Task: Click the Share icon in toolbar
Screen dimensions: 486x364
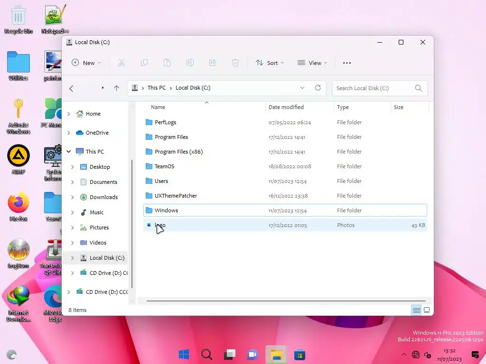Action: (x=213, y=63)
